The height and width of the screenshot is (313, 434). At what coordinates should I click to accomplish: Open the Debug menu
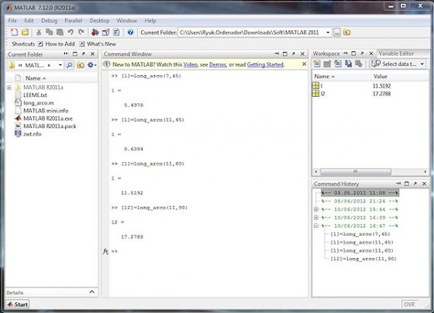tap(50, 21)
